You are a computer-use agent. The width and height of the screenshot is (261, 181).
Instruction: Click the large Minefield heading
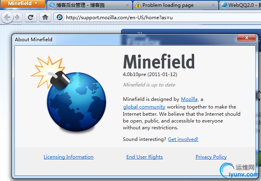[x=159, y=61]
